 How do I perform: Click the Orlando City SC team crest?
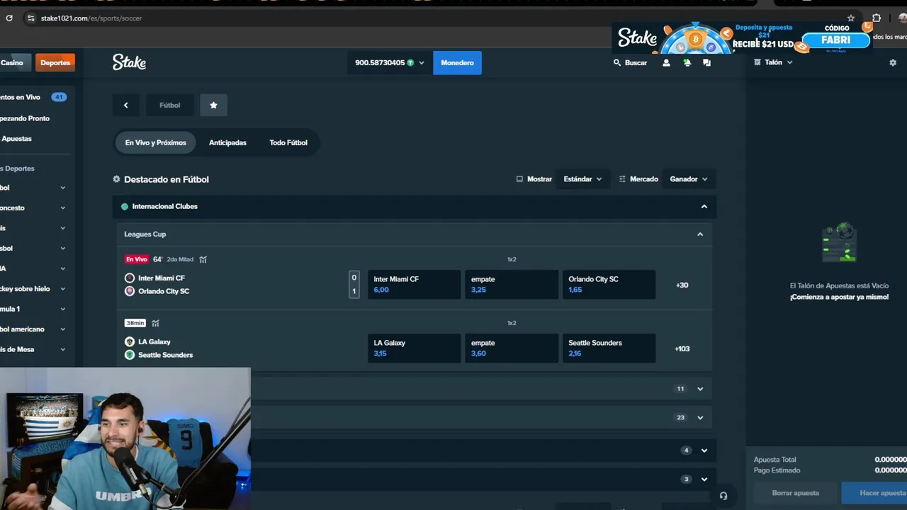tap(130, 291)
